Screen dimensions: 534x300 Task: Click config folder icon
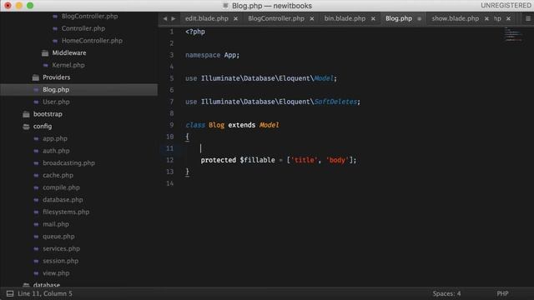click(x=26, y=127)
